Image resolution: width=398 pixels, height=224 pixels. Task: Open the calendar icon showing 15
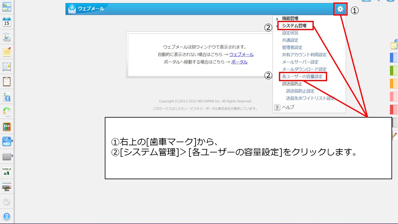7,22
